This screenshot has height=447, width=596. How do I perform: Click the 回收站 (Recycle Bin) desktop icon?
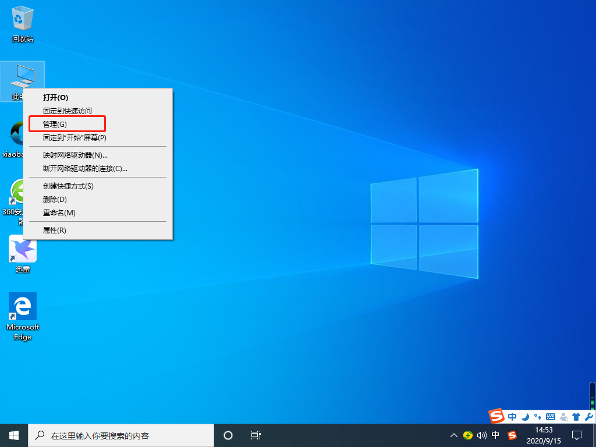[x=23, y=23]
